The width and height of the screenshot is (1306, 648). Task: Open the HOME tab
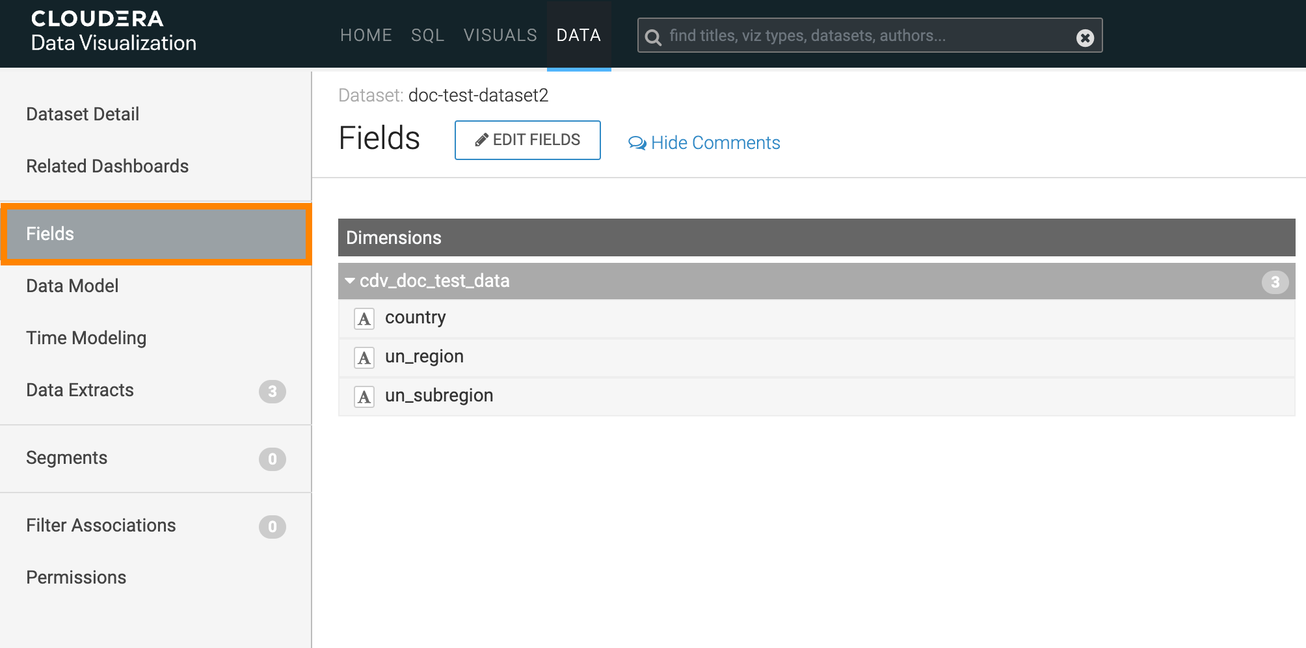point(366,35)
